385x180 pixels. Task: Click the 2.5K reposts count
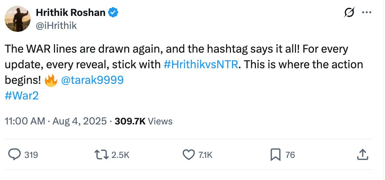pos(120,155)
